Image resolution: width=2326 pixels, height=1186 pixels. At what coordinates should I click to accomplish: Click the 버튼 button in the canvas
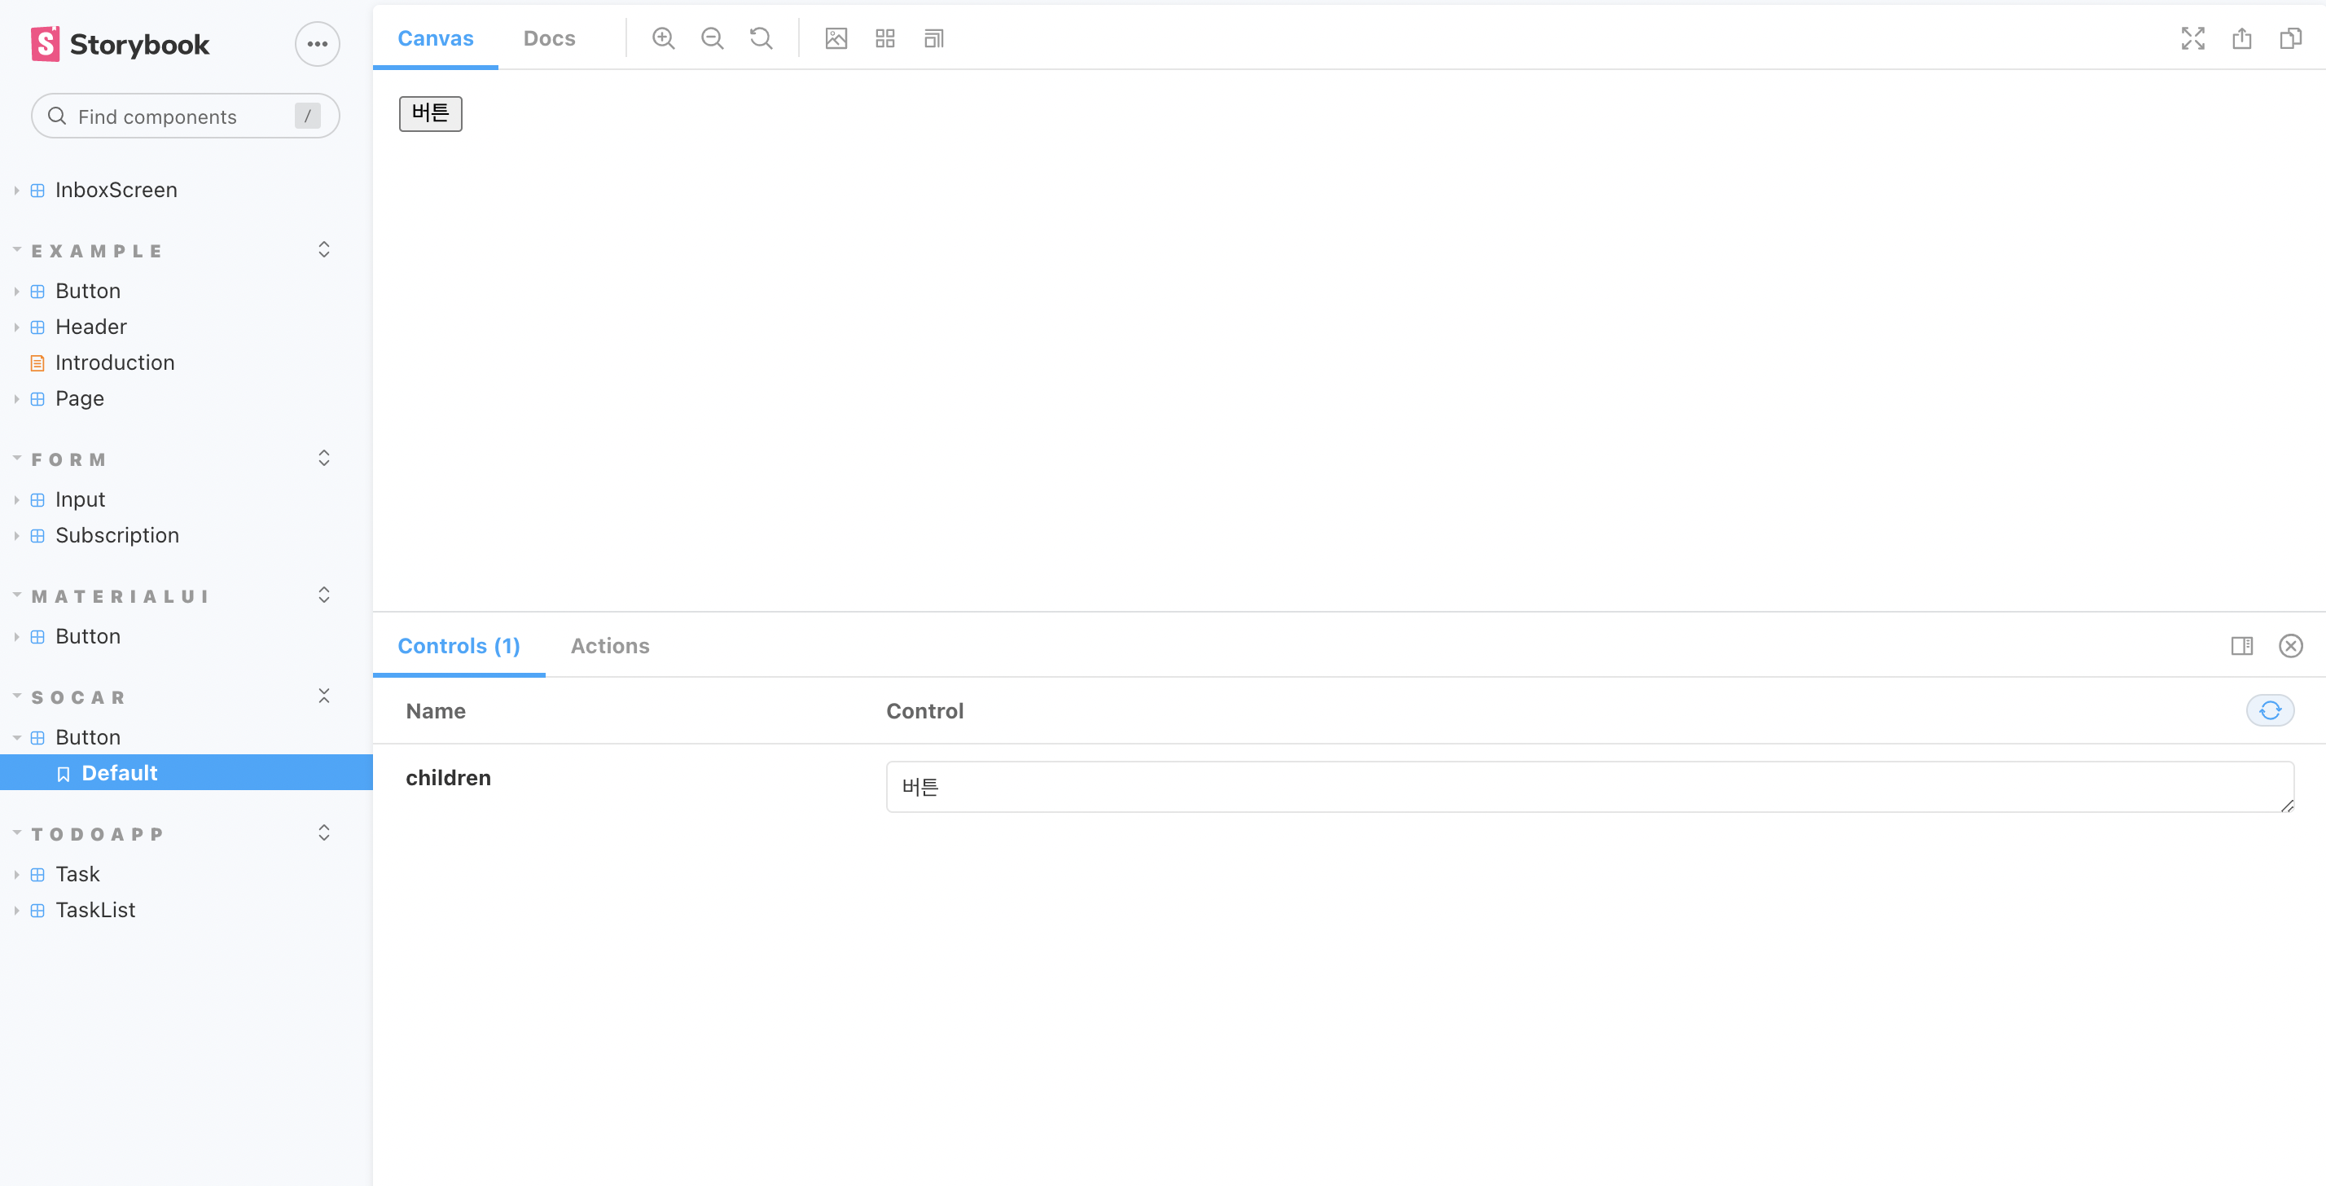pos(431,114)
